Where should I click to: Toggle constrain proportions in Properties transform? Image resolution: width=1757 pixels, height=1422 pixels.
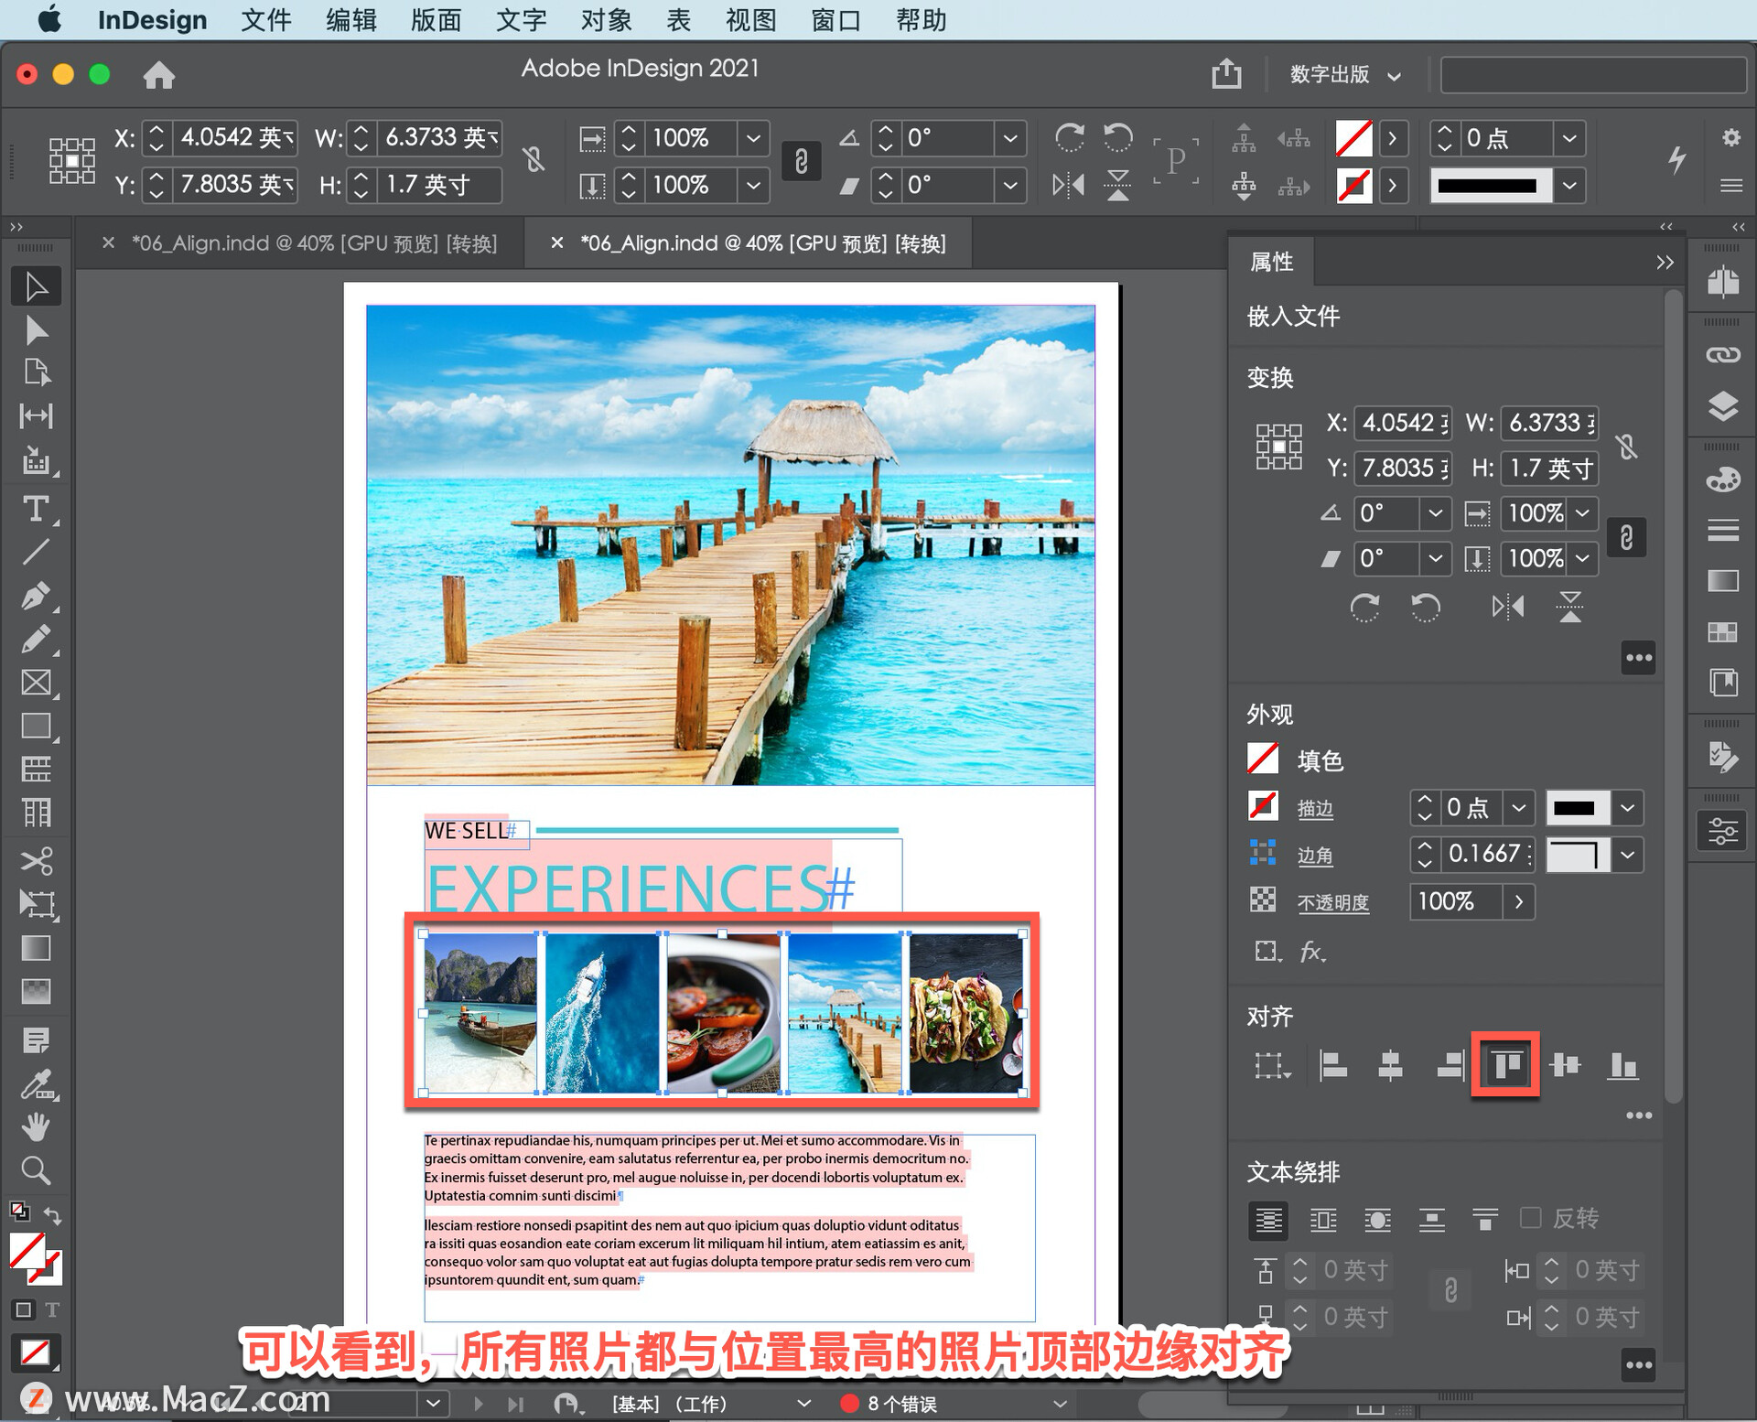pos(1626,447)
